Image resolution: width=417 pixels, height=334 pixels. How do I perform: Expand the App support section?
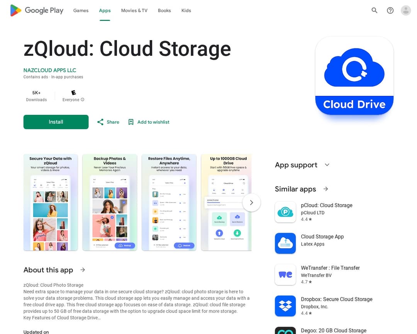327,165
